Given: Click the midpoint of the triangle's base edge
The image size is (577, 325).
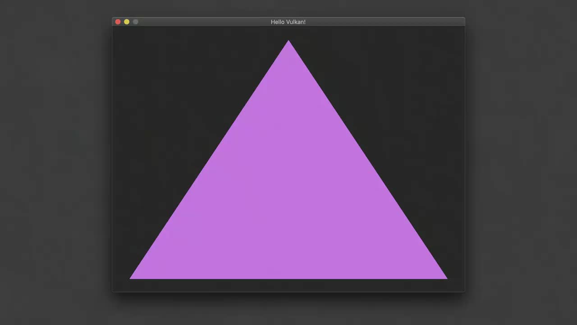Looking at the screenshot, I should tap(288, 278).
